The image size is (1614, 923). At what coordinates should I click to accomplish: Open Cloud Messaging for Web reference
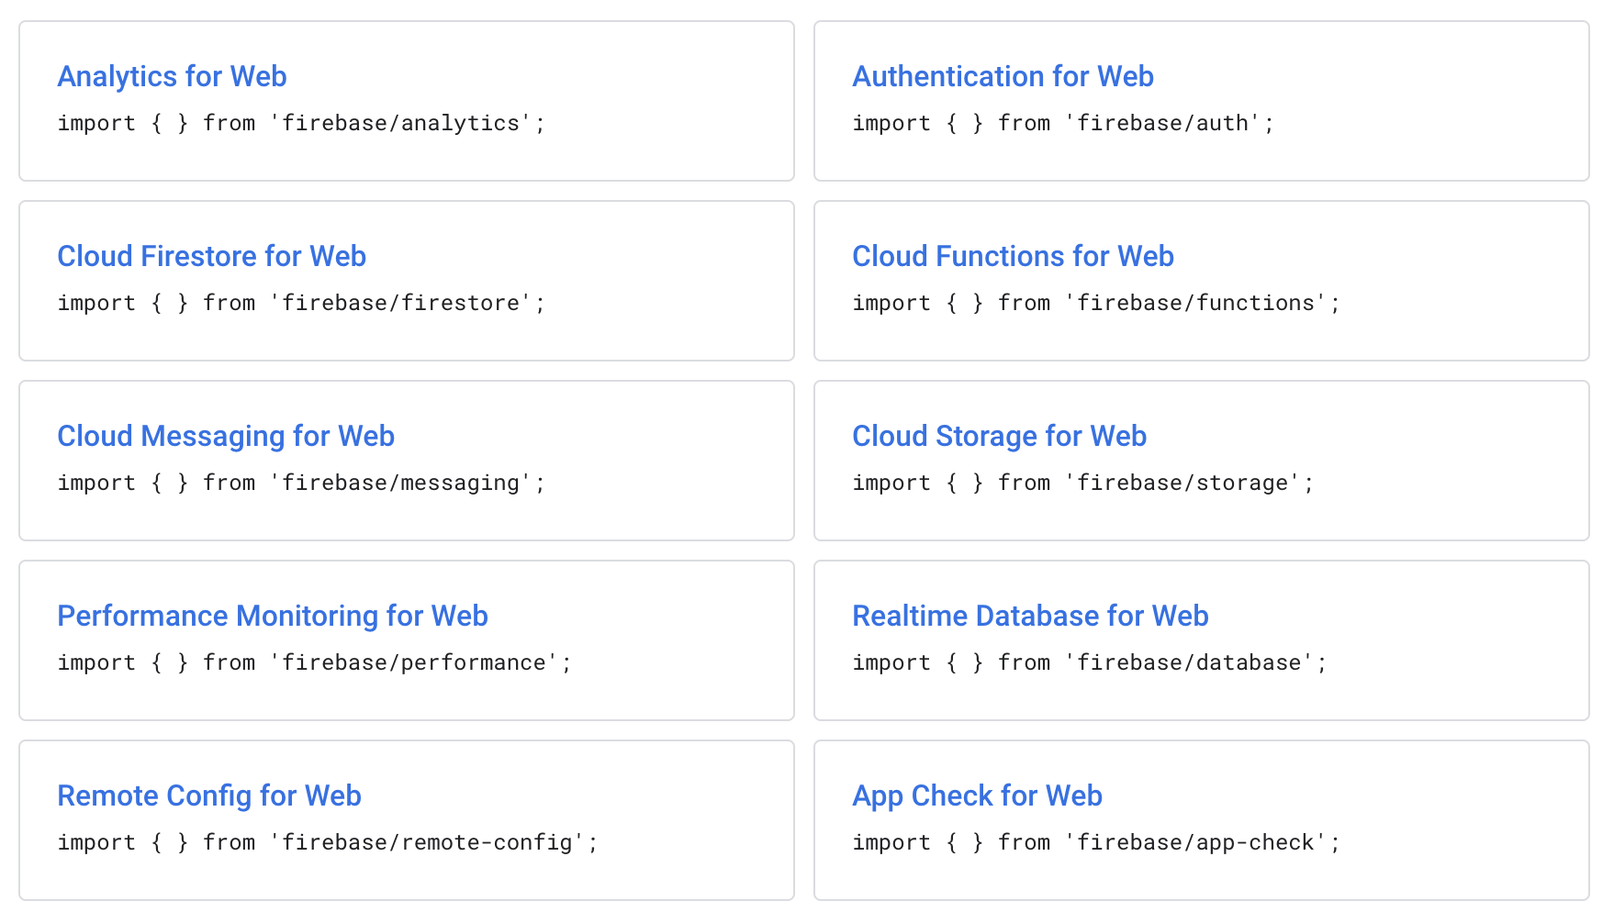pos(226,436)
